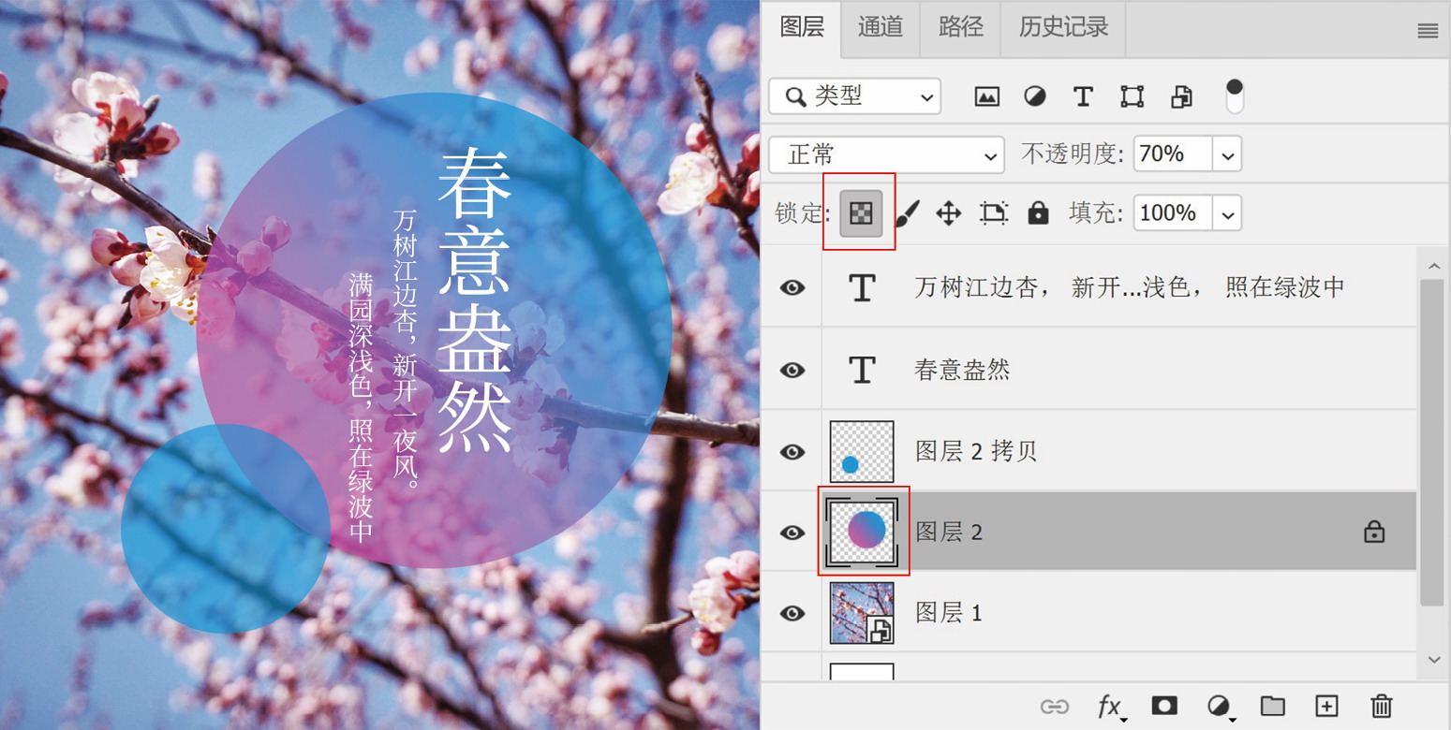
Task: Filter layers by adjustment layers icon
Action: (x=1034, y=96)
